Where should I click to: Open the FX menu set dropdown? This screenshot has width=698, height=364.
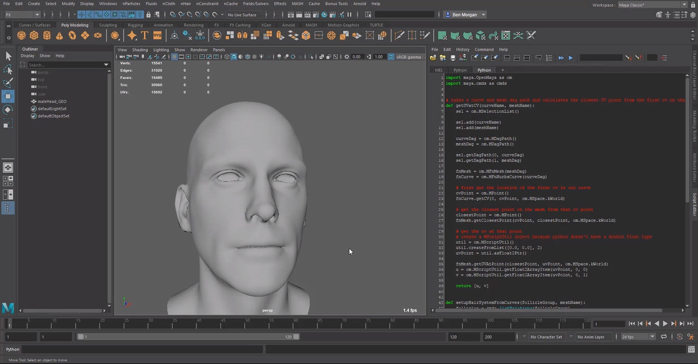[x=22, y=15]
